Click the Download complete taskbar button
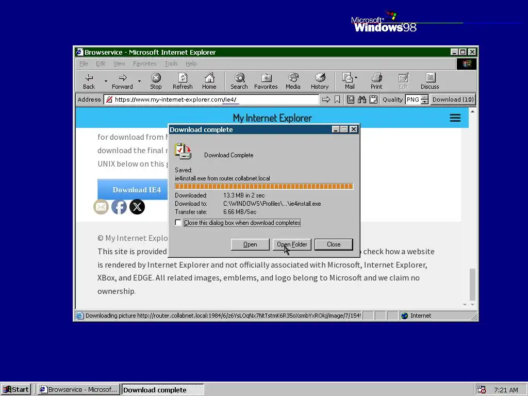Screen dimensions: 528x396 162,390
